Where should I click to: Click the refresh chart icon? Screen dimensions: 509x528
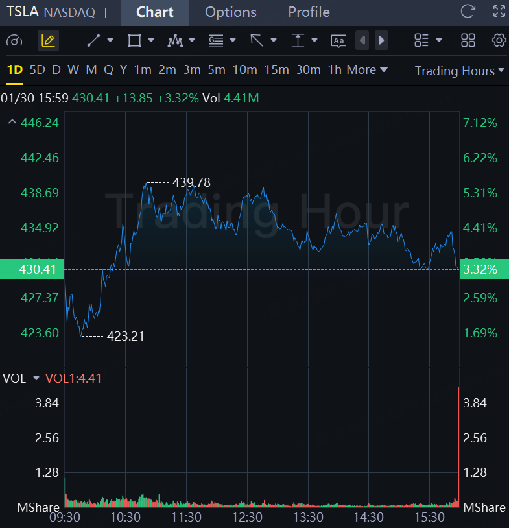pyautogui.click(x=468, y=11)
